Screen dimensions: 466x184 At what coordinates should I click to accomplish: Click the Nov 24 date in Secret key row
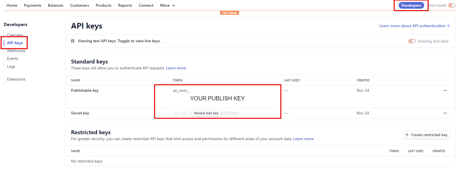(363, 113)
